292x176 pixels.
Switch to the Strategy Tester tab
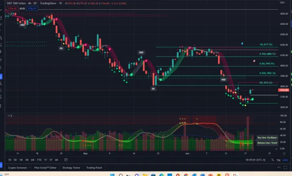(71, 168)
